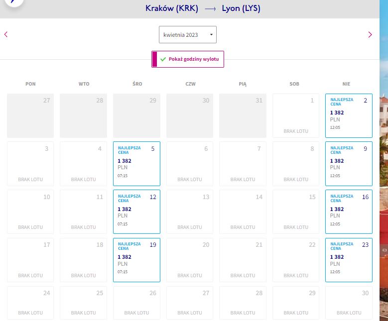The height and width of the screenshot is (321, 388).
Task: Click greyed-out March 29 cell
Action: [x=136, y=115]
